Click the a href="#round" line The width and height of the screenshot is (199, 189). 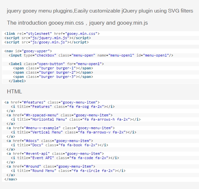pos(51,167)
